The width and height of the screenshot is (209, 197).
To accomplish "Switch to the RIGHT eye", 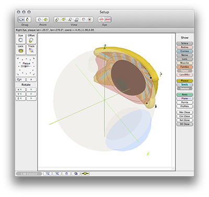I will coord(108,19).
